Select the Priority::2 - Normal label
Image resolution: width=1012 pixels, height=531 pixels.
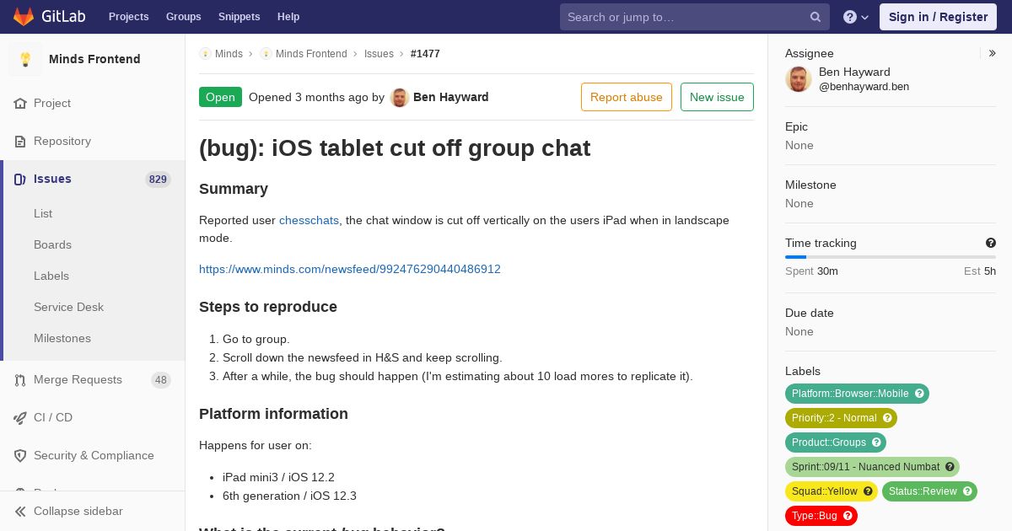pyautogui.click(x=834, y=418)
